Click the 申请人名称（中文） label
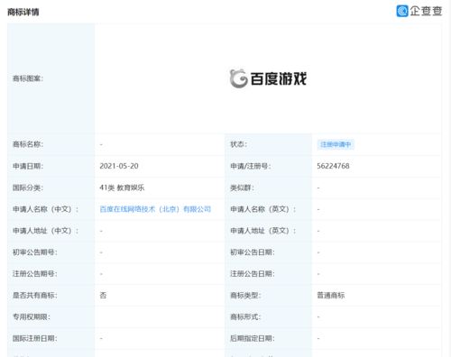 point(45,209)
